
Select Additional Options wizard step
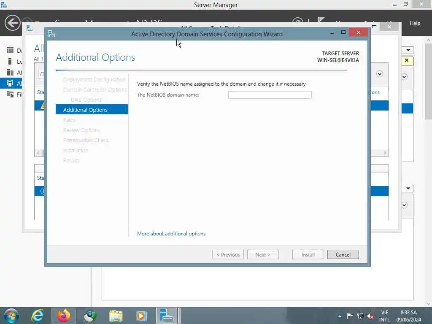point(92,110)
